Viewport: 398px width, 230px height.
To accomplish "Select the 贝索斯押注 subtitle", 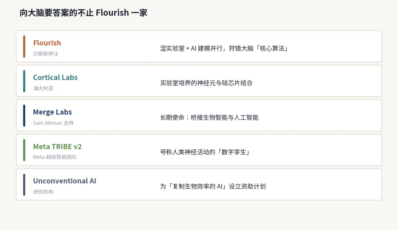I will pos(46,54).
